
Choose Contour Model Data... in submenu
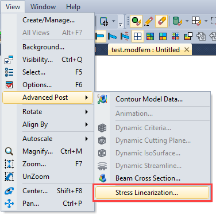(x=152, y=99)
